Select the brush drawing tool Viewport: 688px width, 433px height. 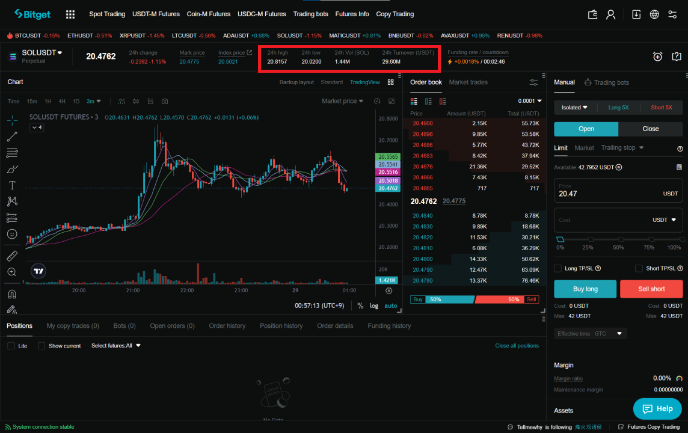click(x=12, y=169)
